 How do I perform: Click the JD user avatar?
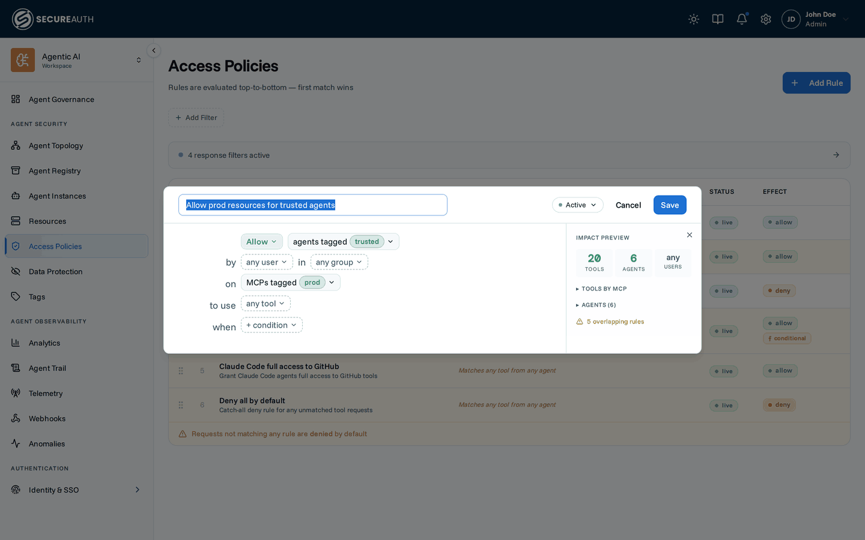tap(791, 19)
